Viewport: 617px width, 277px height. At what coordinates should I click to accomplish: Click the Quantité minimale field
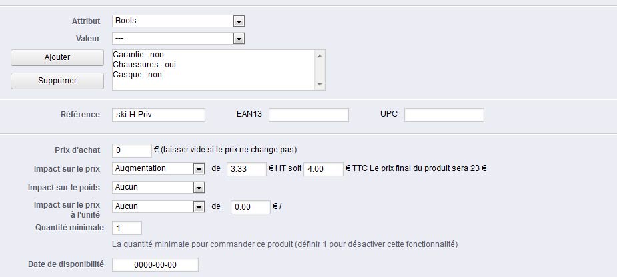(x=127, y=228)
